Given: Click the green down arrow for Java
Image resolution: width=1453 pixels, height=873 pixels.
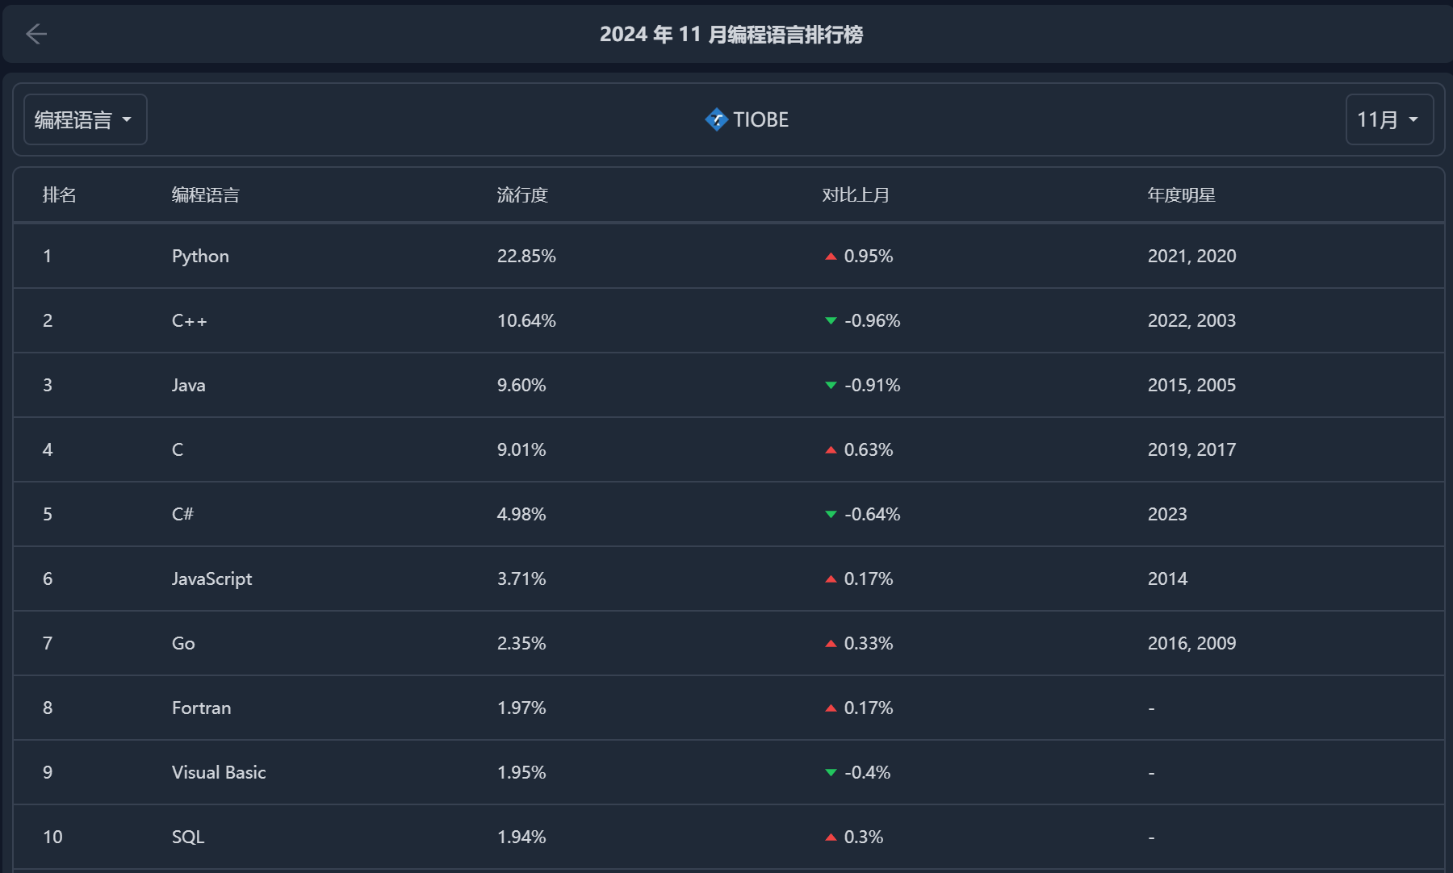Looking at the screenshot, I should (831, 386).
